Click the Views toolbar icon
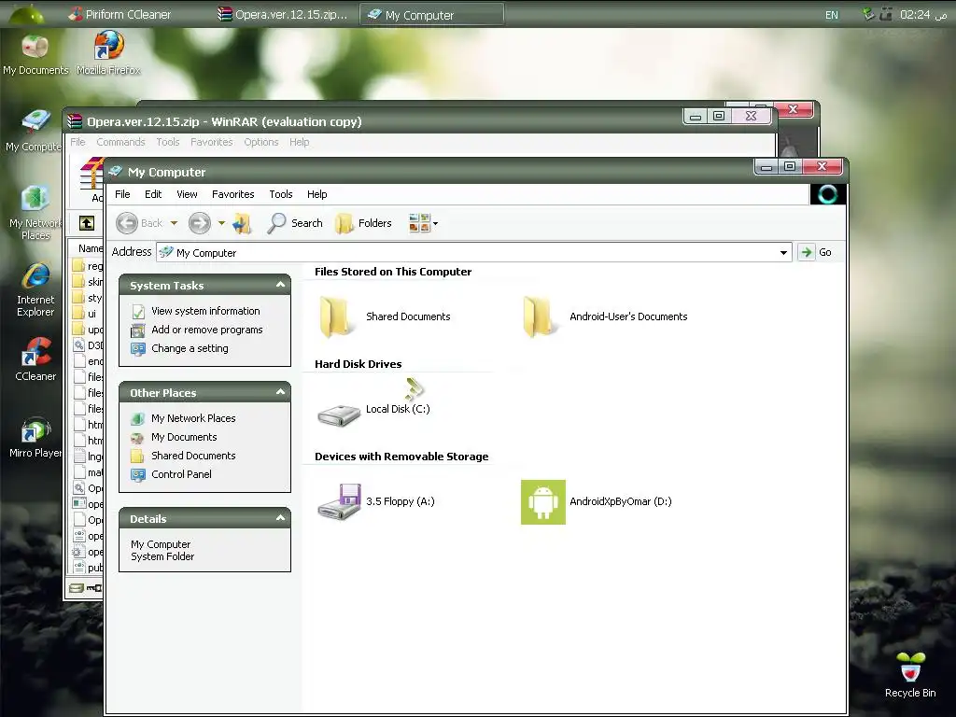Screen dimensions: 956x717 point(419,223)
